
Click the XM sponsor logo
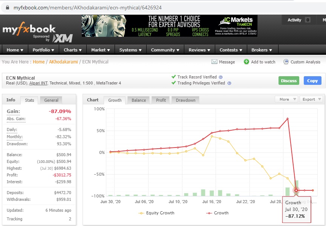pos(63,38)
